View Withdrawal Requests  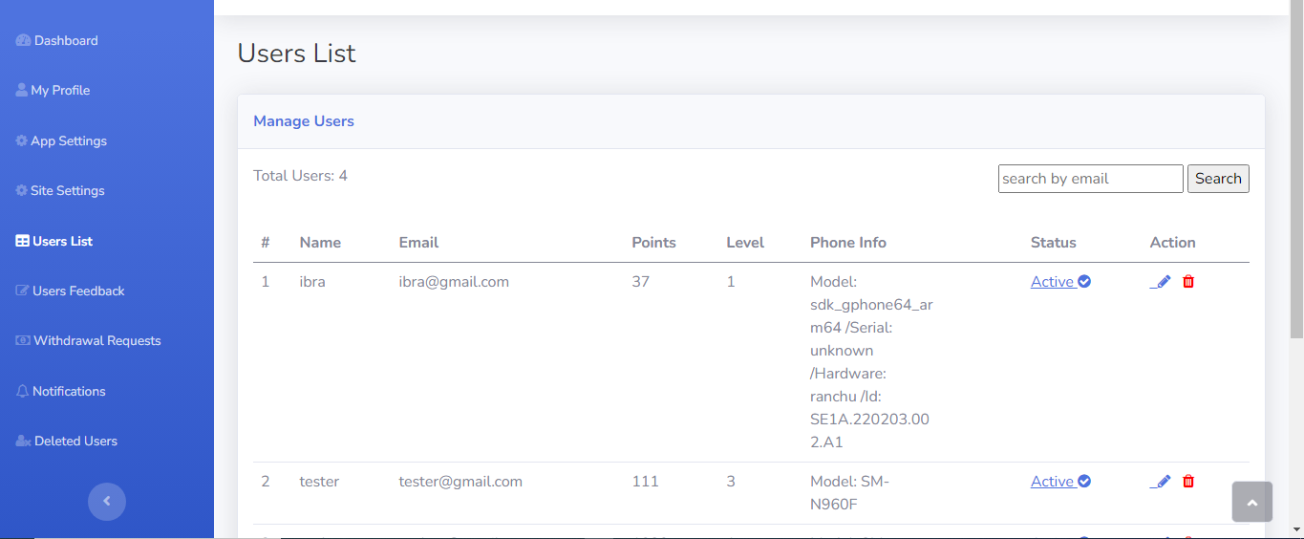point(96,341)
